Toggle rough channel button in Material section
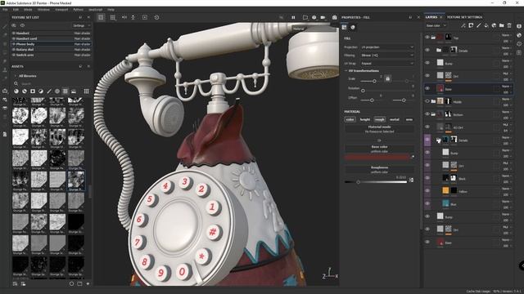Screen dimensions: 524x294 click(380, 119)
